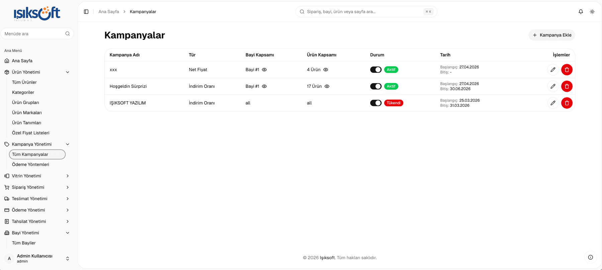Image resolution: width=602 pixels, height=270 pixels.
Task: Focus the global Sipariş, bayi, ürün search box
Action: coord(366,12)
